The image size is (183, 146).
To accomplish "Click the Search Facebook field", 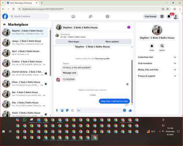I will tap(29, 16).
